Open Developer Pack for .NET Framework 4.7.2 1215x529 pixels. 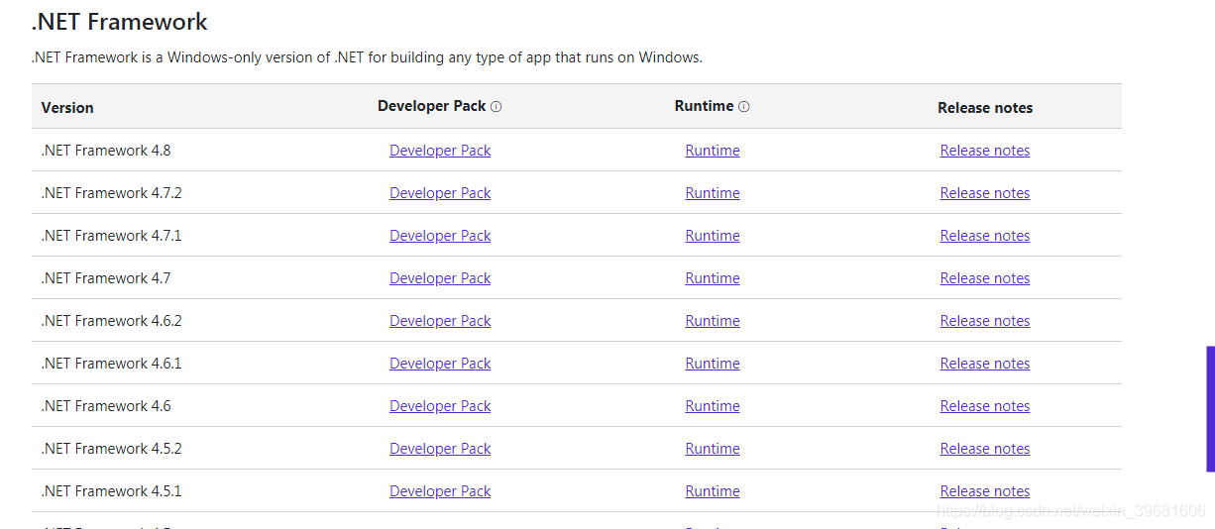click(x=440, y=193)
